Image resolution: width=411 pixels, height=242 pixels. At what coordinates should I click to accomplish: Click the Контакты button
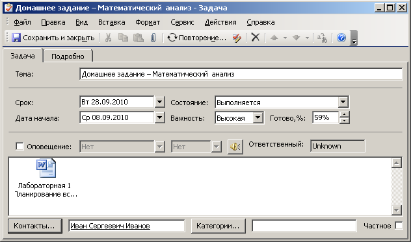coord(35,226)
